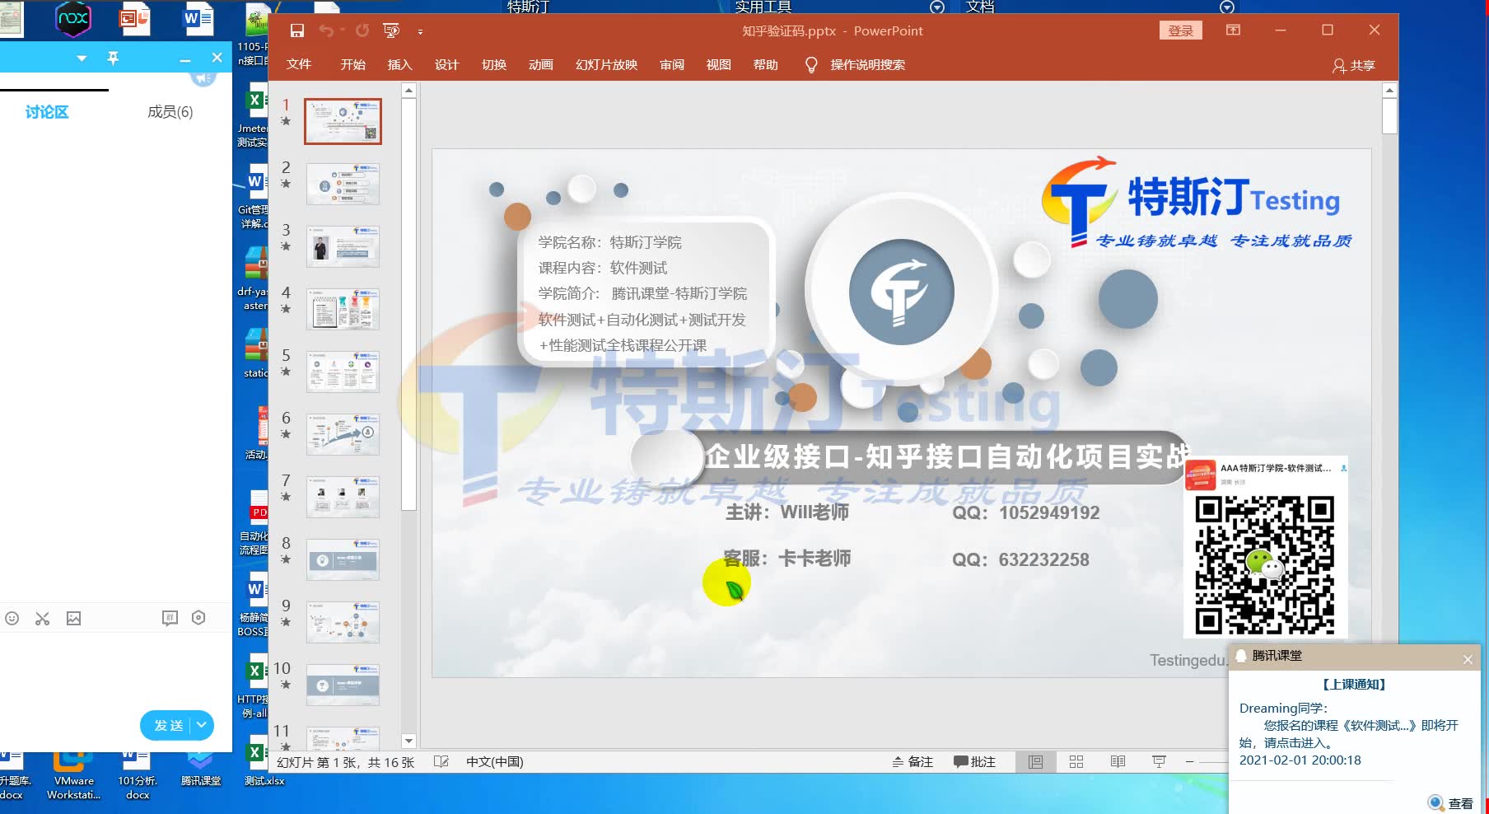
Task: Open the 设计 ribbon tab
Action: point(447,64)
